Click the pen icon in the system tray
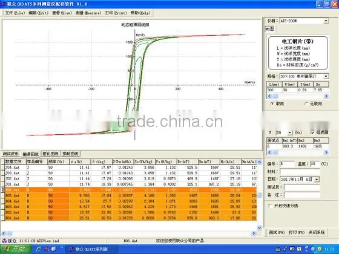 click(285, 249)
